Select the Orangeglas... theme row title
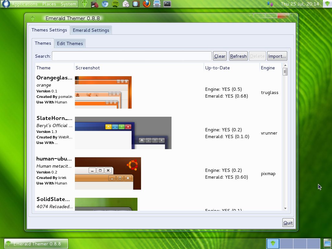Image resolution: width=332 pixels, height=249 pixels. pos(54,78)
